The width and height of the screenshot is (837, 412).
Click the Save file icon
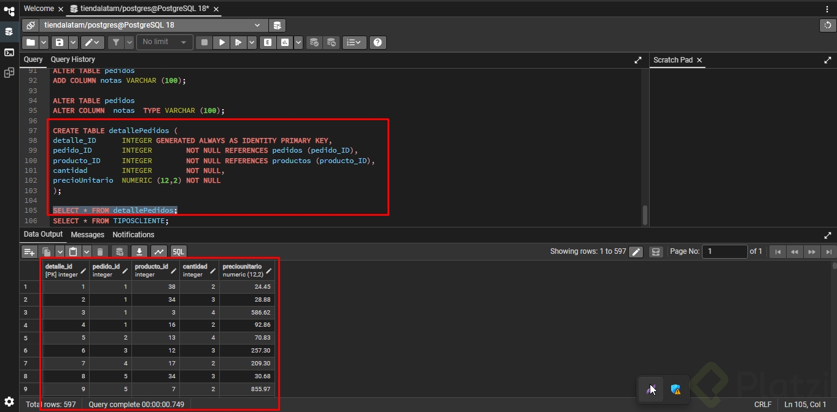coord(59,42)
